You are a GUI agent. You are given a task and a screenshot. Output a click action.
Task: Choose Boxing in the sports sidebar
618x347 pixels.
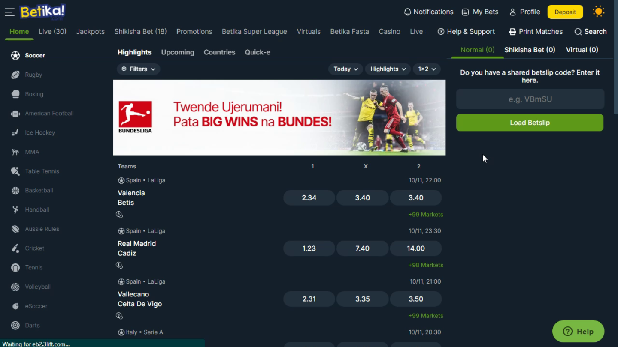pos(34,94)
